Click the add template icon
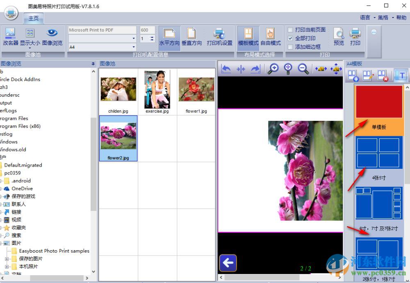This screenshot has height=283, width=410. 353,75
